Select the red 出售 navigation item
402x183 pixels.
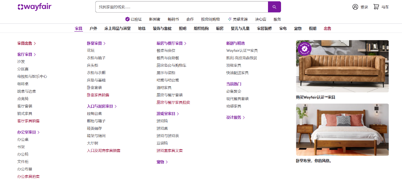coord(327,29)
